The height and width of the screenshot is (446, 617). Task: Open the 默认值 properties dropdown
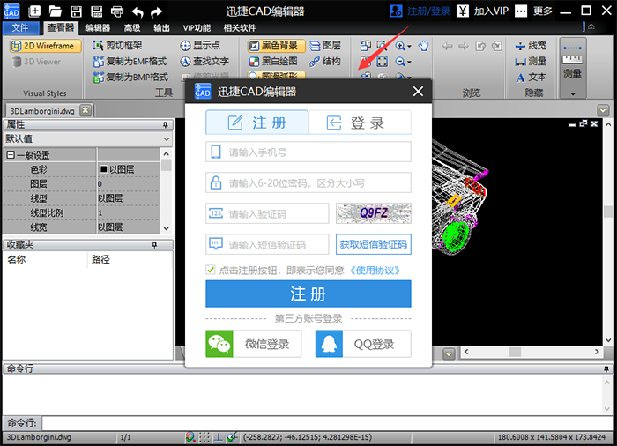(x=167, y=139)
